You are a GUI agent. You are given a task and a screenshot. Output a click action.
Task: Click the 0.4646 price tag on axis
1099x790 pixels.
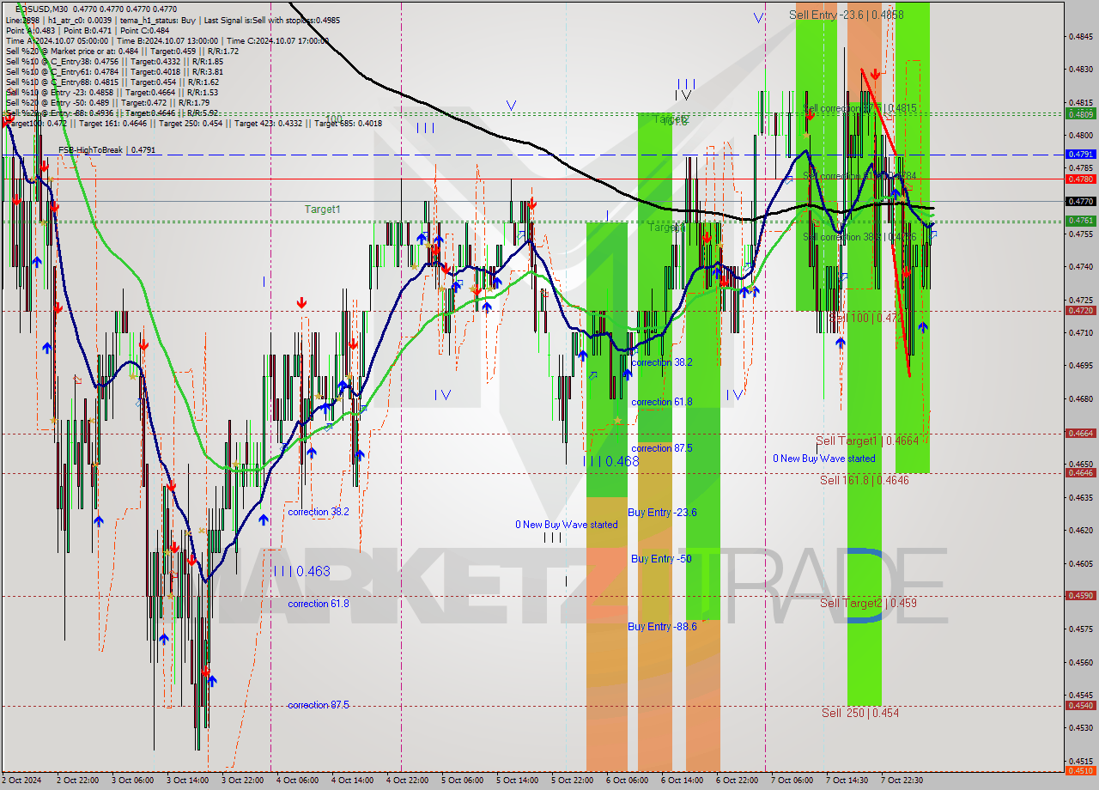pyautogui.click(x=1080, y=473)
